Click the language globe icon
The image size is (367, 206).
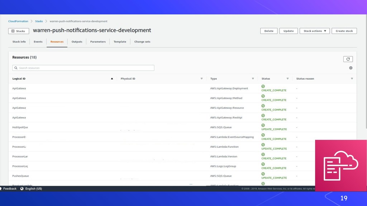pos(22,189)
